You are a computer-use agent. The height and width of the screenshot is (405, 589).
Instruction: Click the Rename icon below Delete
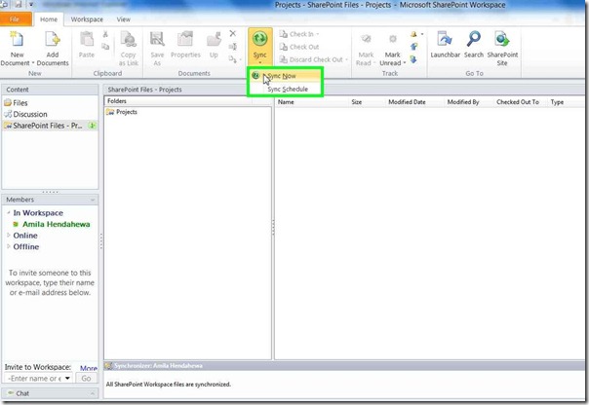[x=233, y=47]
